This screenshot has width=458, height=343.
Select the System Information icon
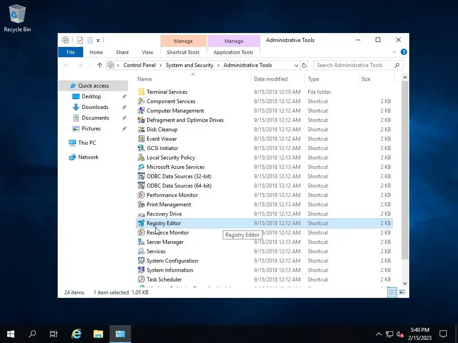coord(141,270)
